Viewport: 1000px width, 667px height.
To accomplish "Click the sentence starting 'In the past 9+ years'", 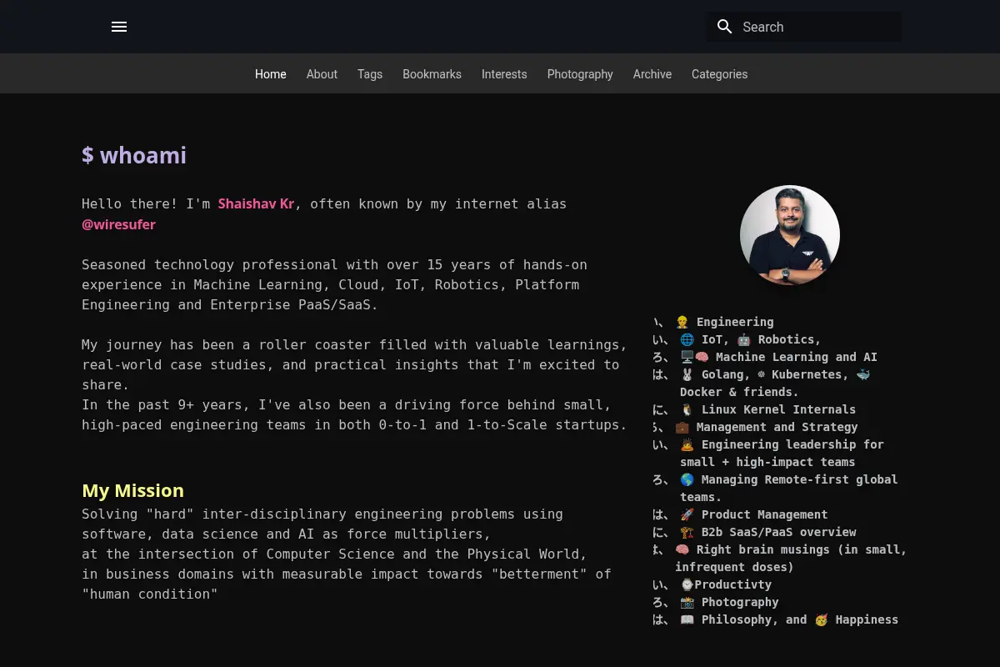I will [354, 414].
